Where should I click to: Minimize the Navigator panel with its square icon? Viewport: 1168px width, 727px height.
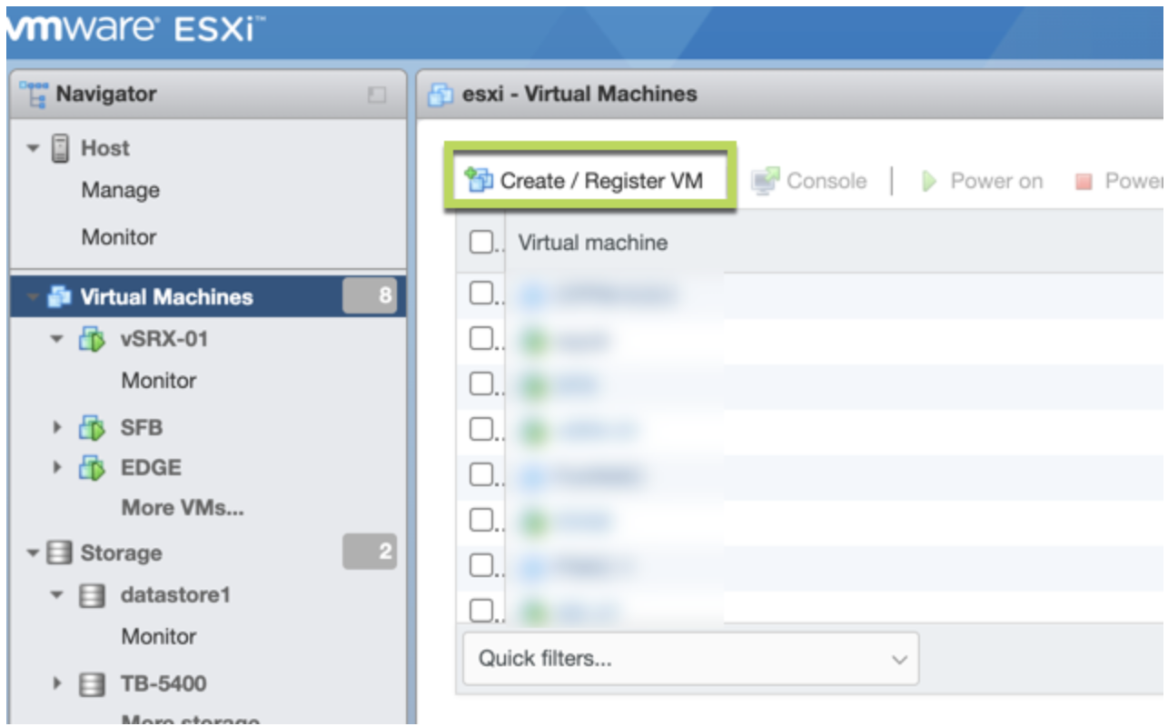point(377,95)
